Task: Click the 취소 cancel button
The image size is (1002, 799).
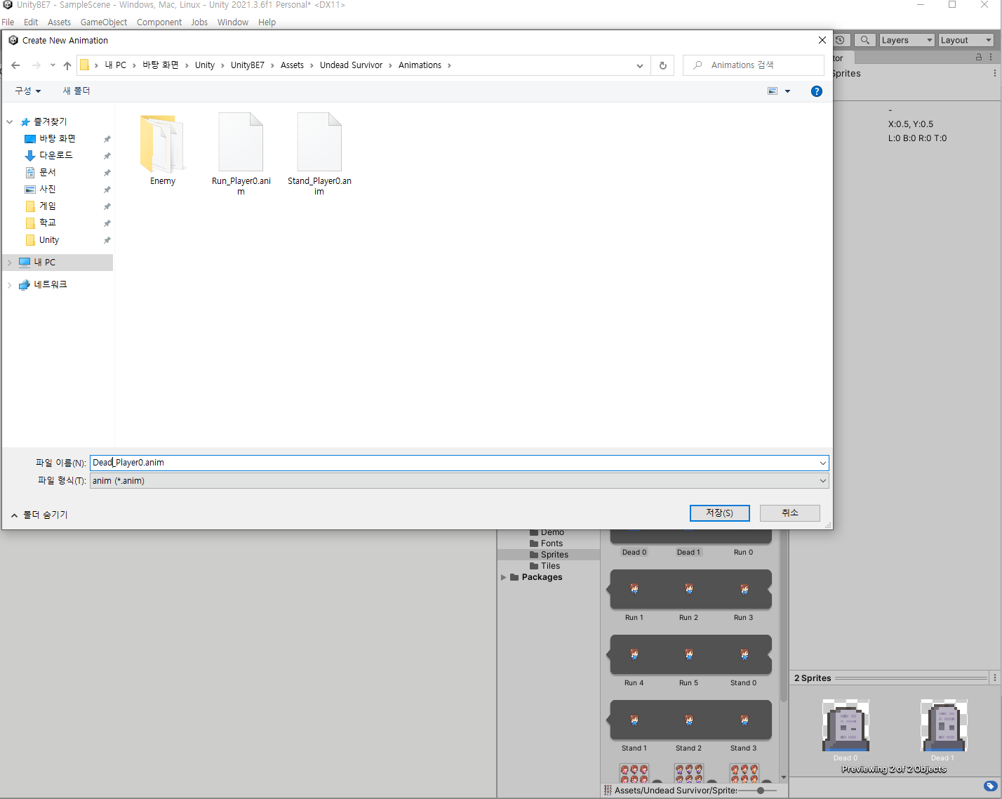Action: pos(790,513)
